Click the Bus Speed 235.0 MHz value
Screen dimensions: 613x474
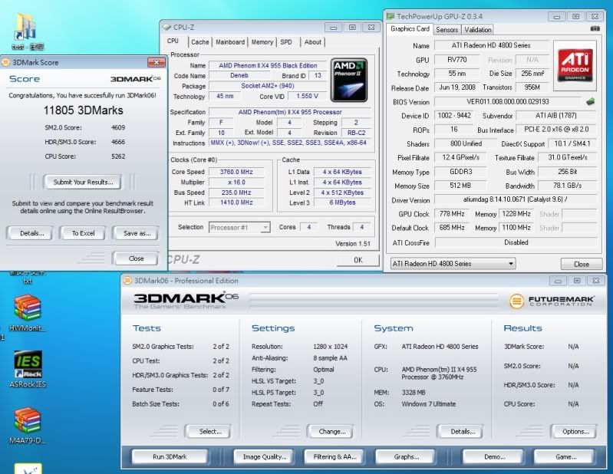(236, 193)
